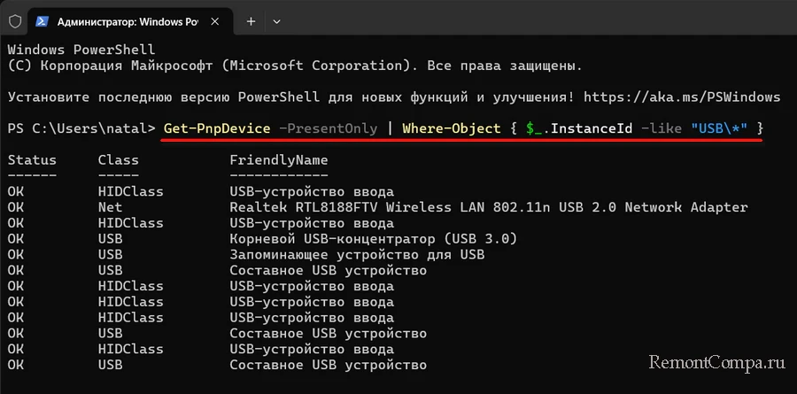Image resolution: width=797 pixels, height=394 pixels.
Task: Click the PowerShell icon on the tab
Action: point(42,20)
